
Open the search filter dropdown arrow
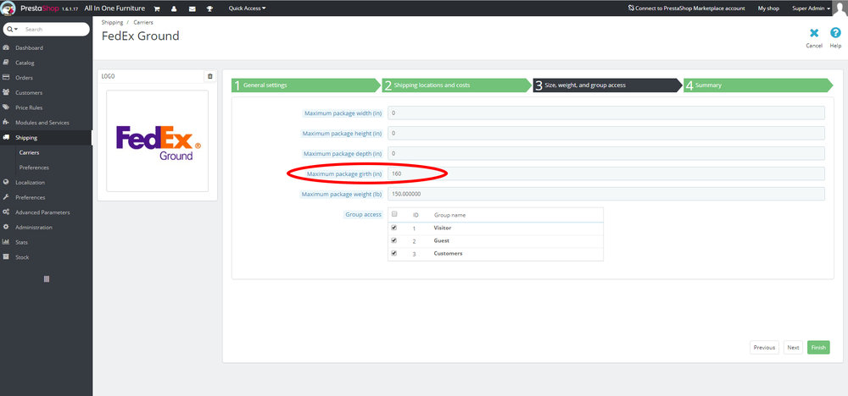pos(16,29)
